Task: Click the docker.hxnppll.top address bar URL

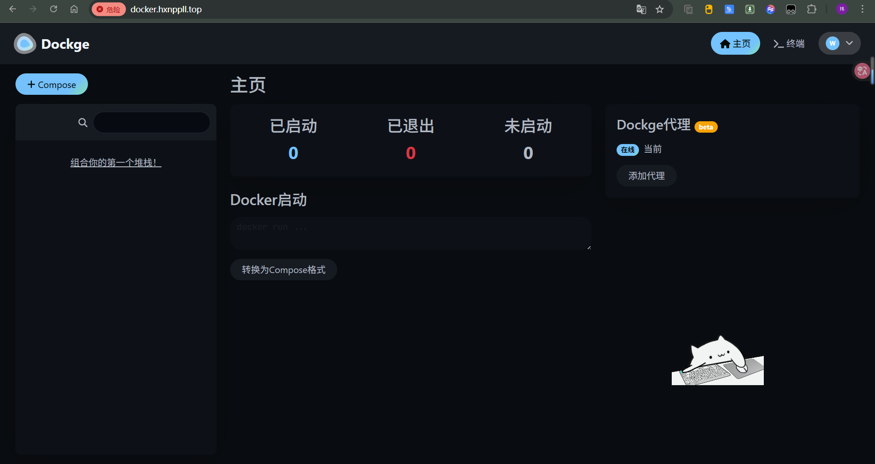Action: (166, 9)
